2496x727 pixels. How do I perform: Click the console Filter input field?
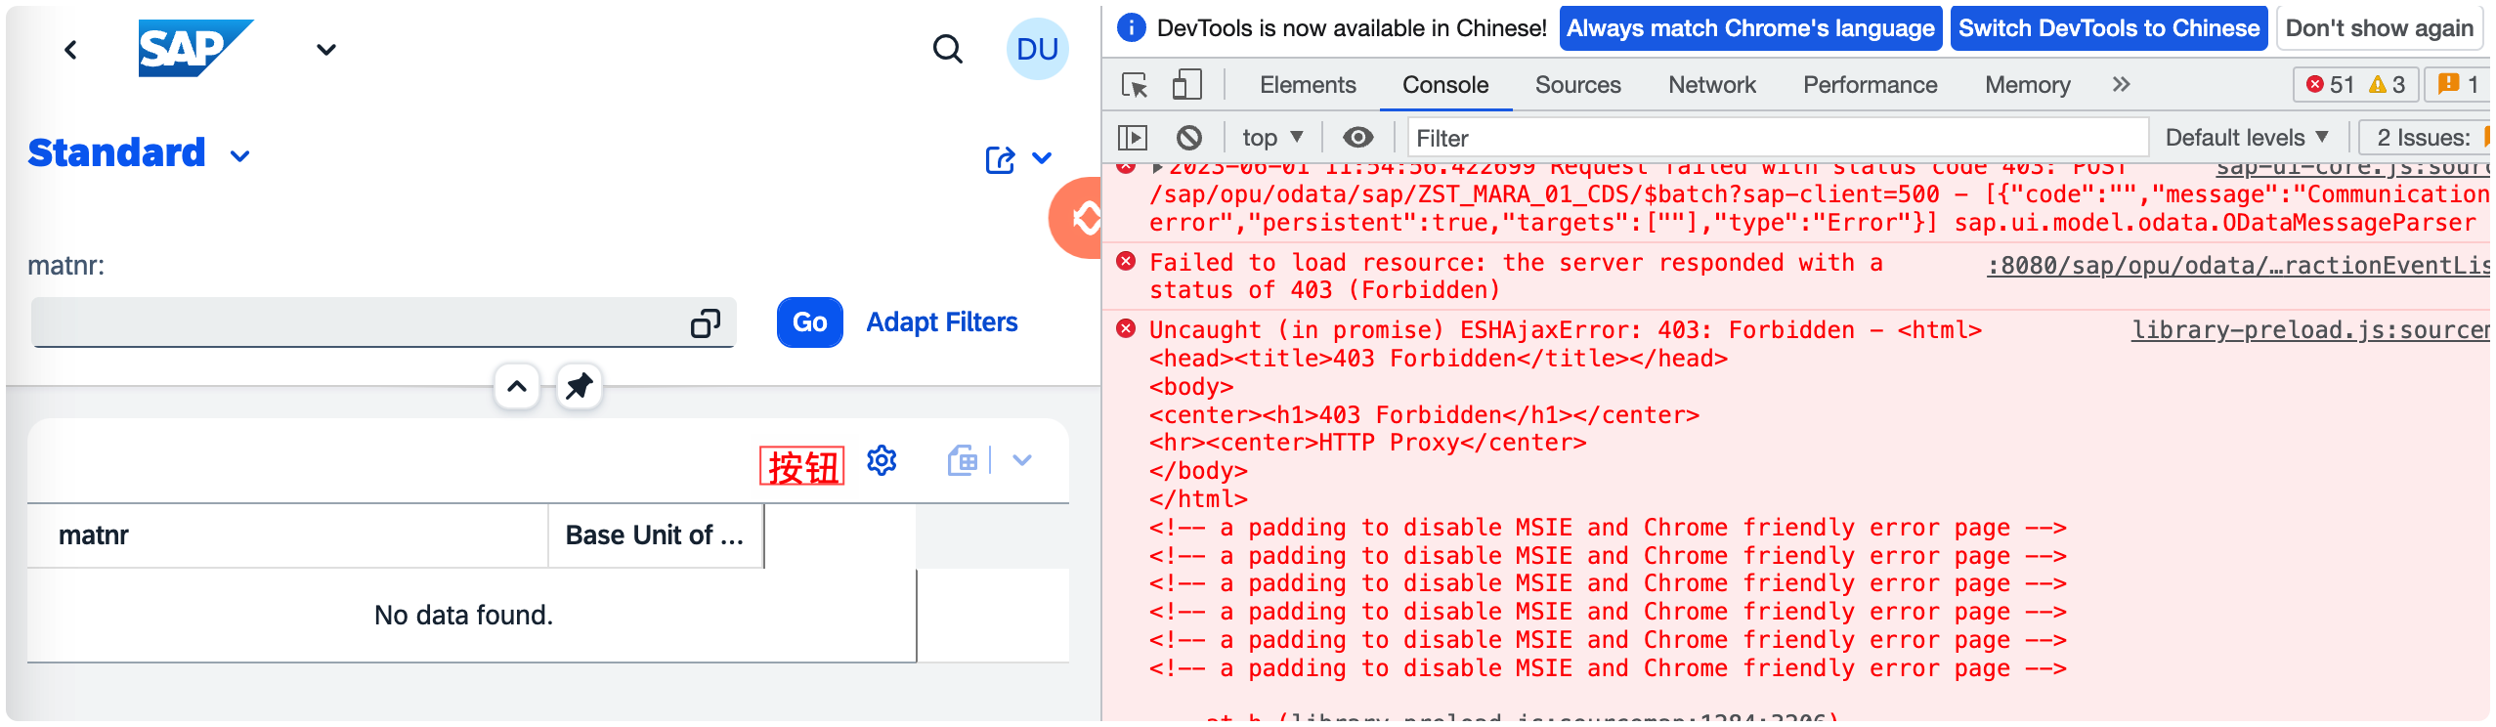pyautogui.click(x=1777, y=138)
